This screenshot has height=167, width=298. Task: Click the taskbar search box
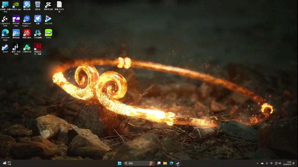(139, 163)
